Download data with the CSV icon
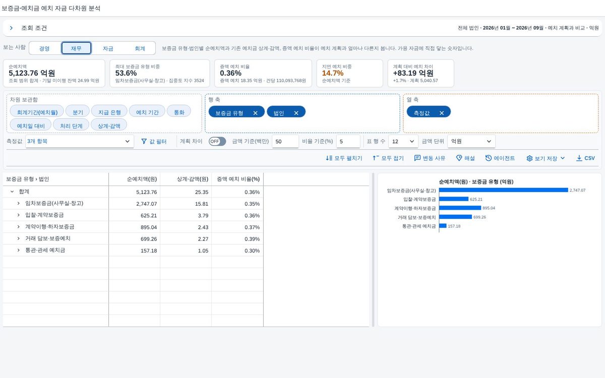This screenshot has width=605, height=378. 579,158
